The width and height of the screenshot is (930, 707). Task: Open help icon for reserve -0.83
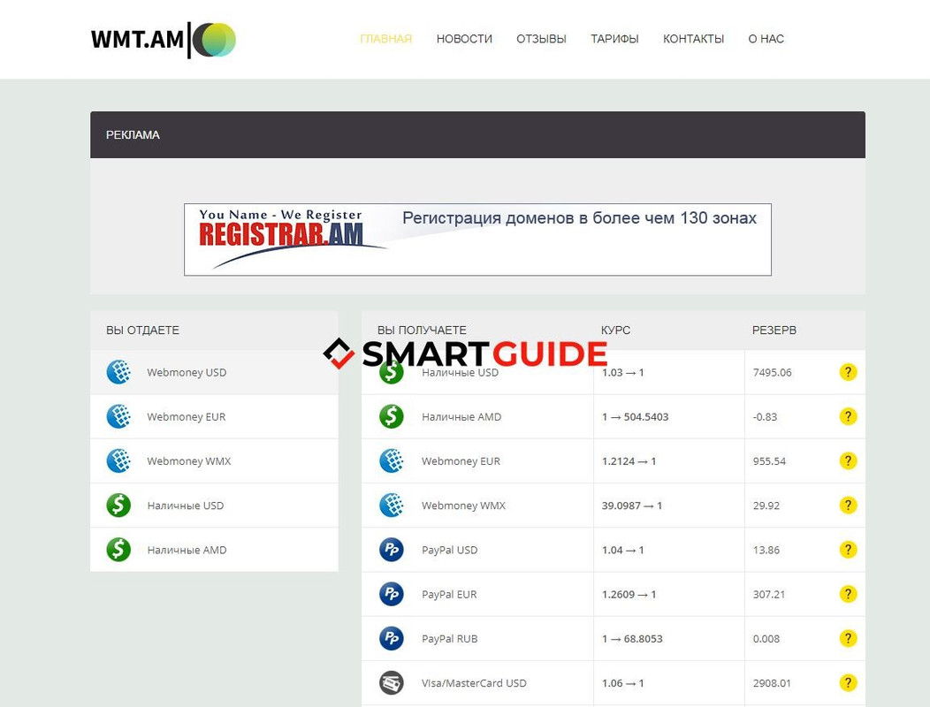[x=848, y=416]
